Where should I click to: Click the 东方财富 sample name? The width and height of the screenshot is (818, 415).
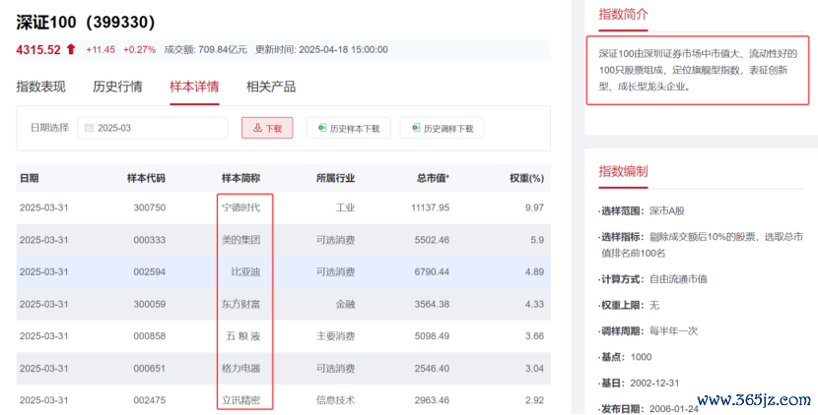[x=241, y=304]
